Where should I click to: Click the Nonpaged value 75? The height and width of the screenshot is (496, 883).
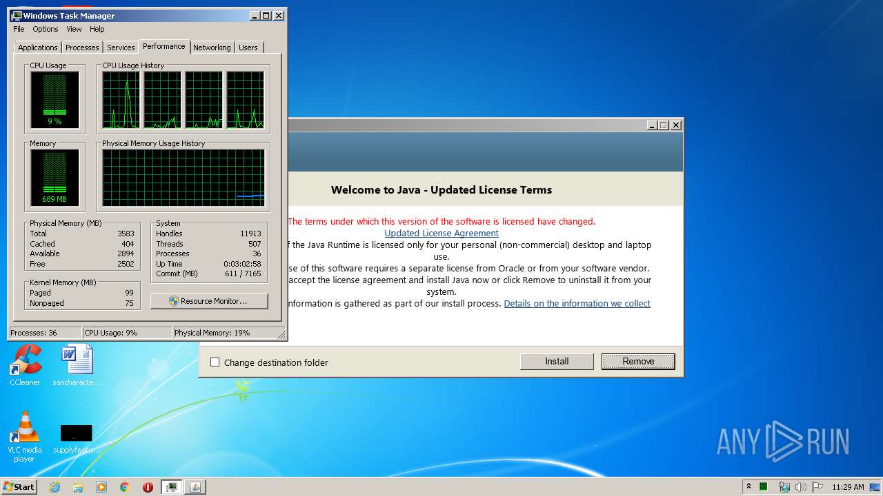(129, 303)
